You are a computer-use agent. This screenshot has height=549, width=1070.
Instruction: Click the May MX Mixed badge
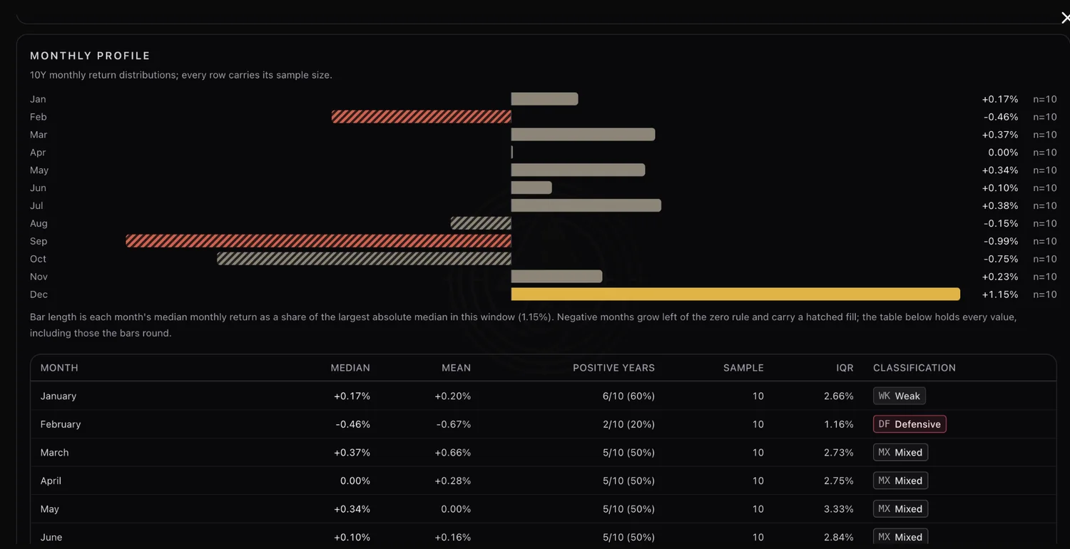click(x=900, y=509)
